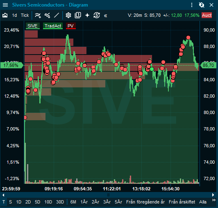This screenshot has width=218, height=208.
Task: Click the 13:18:02 time label
Action: [x=141, y=189]
